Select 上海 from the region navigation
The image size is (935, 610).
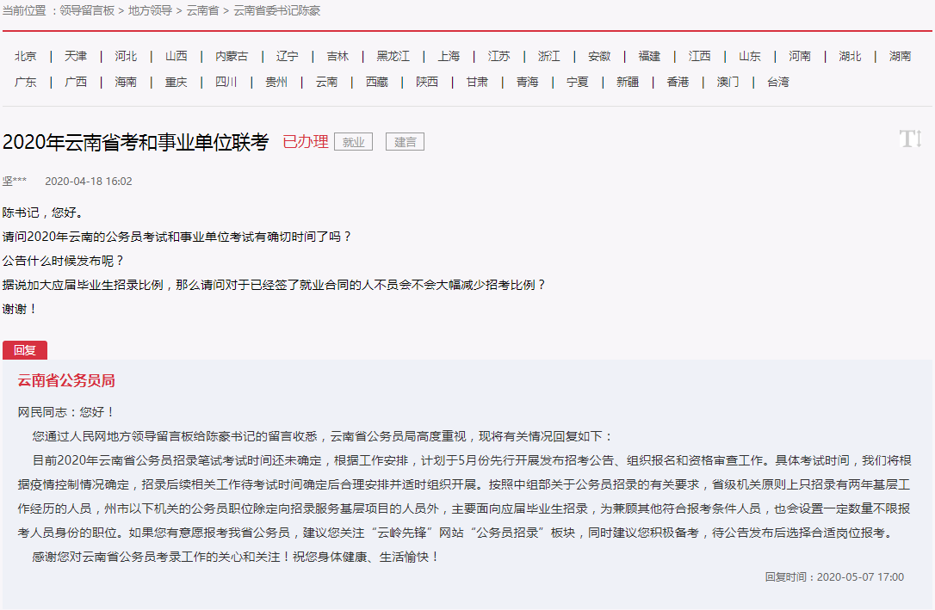449,56
